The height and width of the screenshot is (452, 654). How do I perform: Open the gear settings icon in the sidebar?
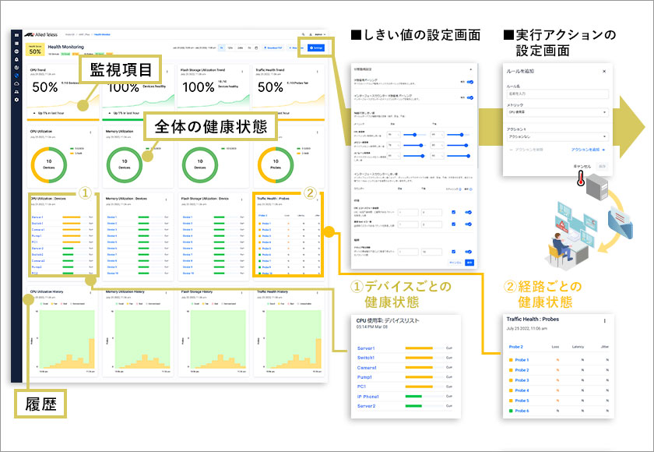(17, 100)
